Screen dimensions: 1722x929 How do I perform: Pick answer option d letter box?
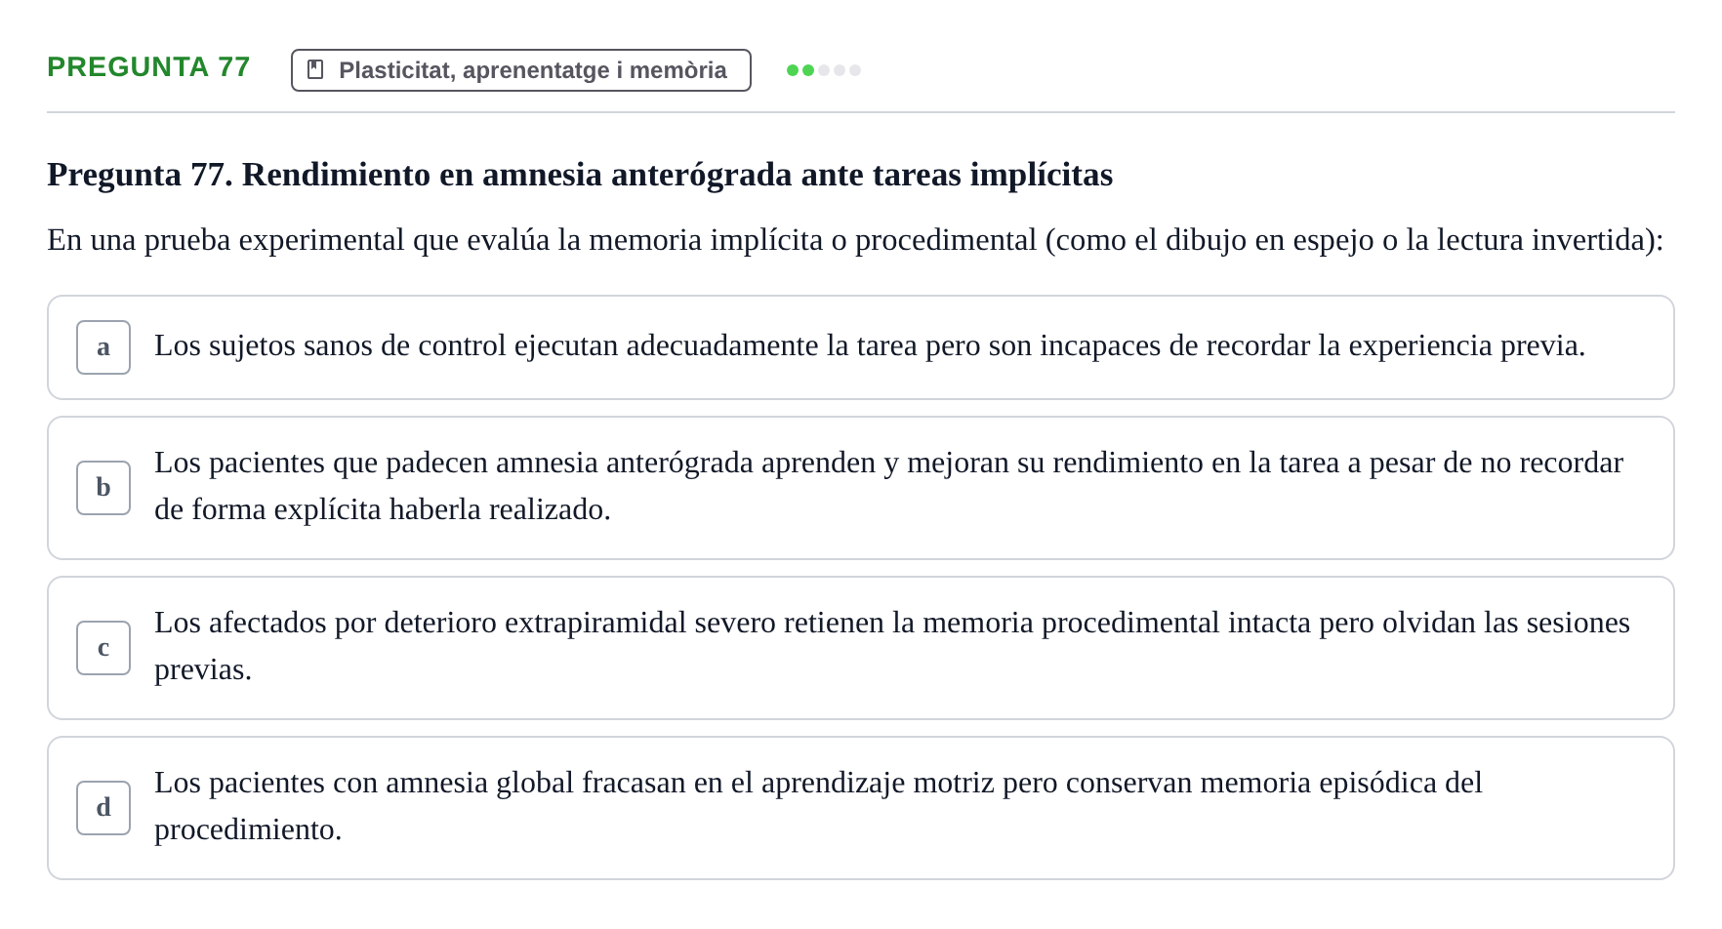coord(103,808)
